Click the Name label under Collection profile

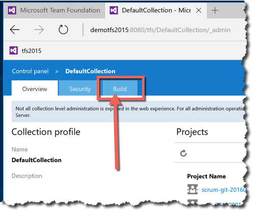(x=19, y=149)
